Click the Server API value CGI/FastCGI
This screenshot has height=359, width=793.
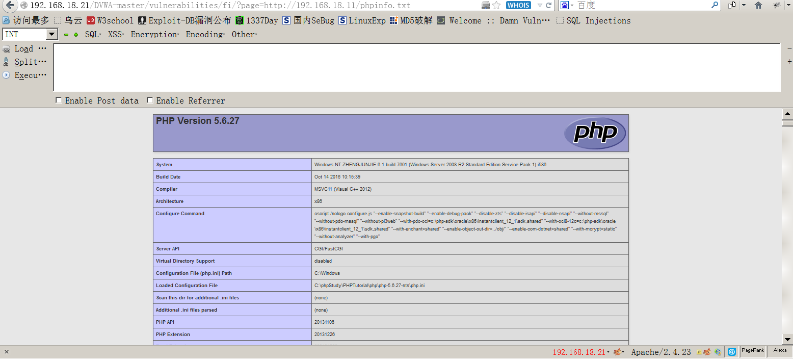[x=329, y=249]
